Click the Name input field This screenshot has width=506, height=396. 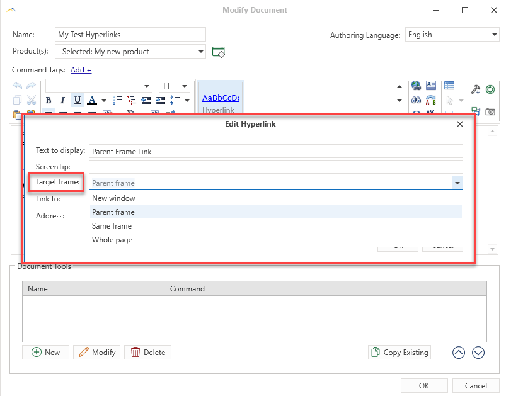pos(130,34)
